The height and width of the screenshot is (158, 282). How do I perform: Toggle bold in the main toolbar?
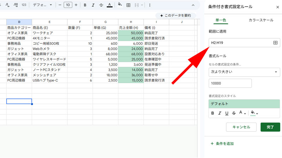(x=85, y=5)
